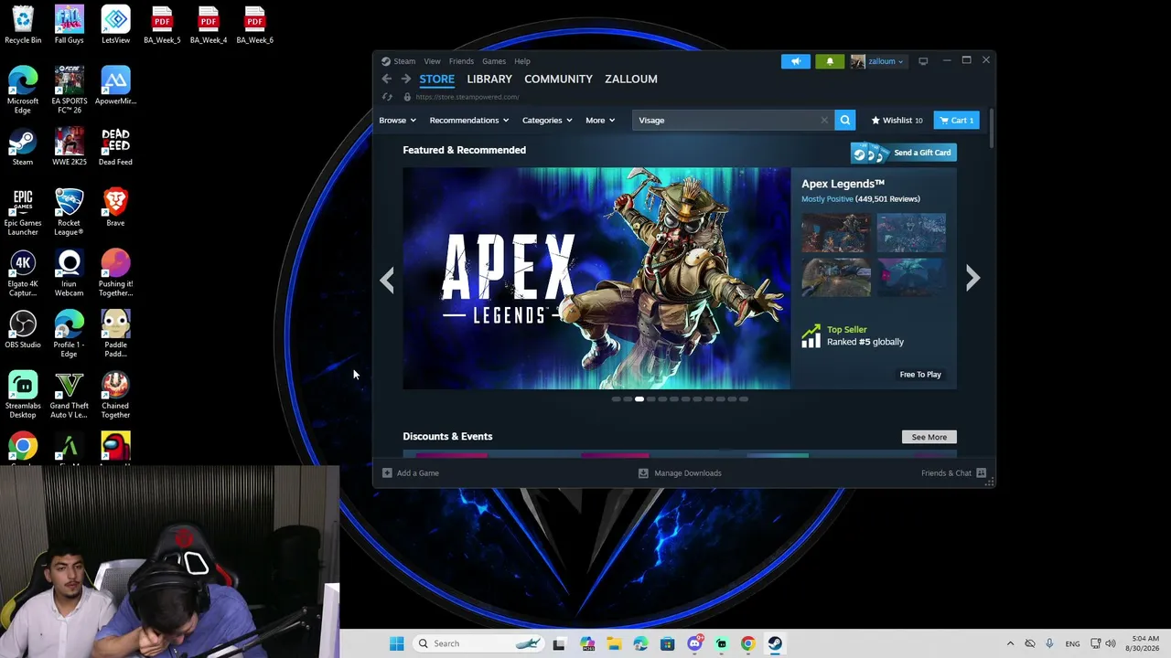Open the Friends menu
Screen dimensions: 1171x658
coord(461,61)
